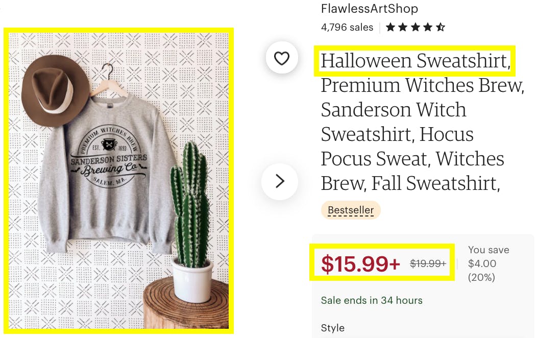The image size is (537, 338).
Task: Click the half-filled fifth rating star
Action: (441, 28)
